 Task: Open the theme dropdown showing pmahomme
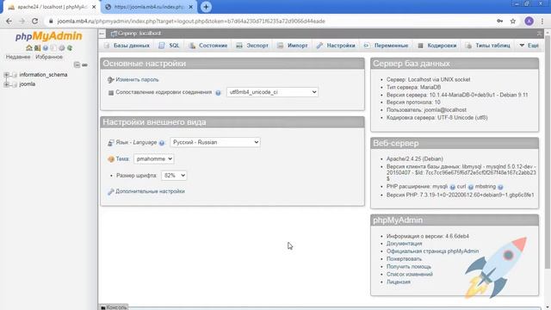[153, 158]
